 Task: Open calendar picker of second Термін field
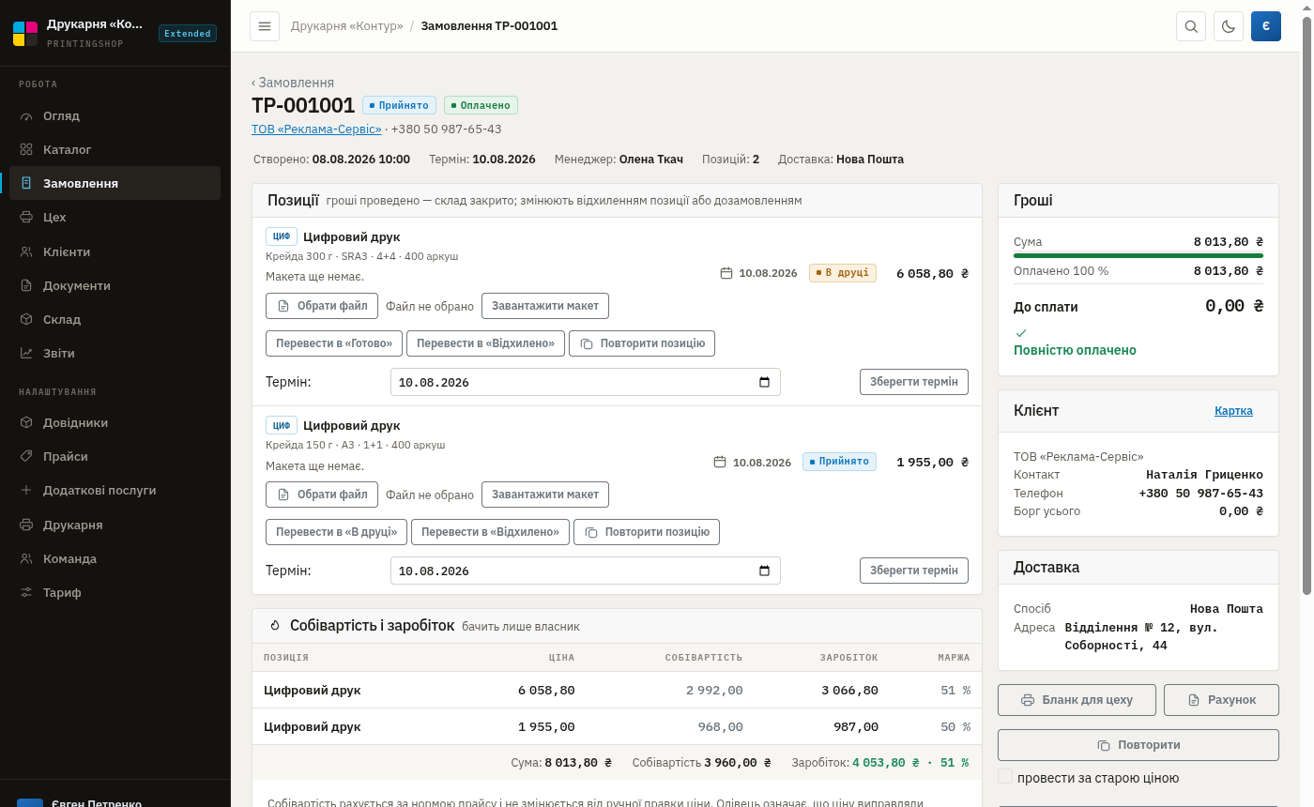click(764, 571)
